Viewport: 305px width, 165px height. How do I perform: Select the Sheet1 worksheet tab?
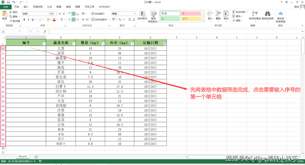pyautogui.click(x=23, y=156)
